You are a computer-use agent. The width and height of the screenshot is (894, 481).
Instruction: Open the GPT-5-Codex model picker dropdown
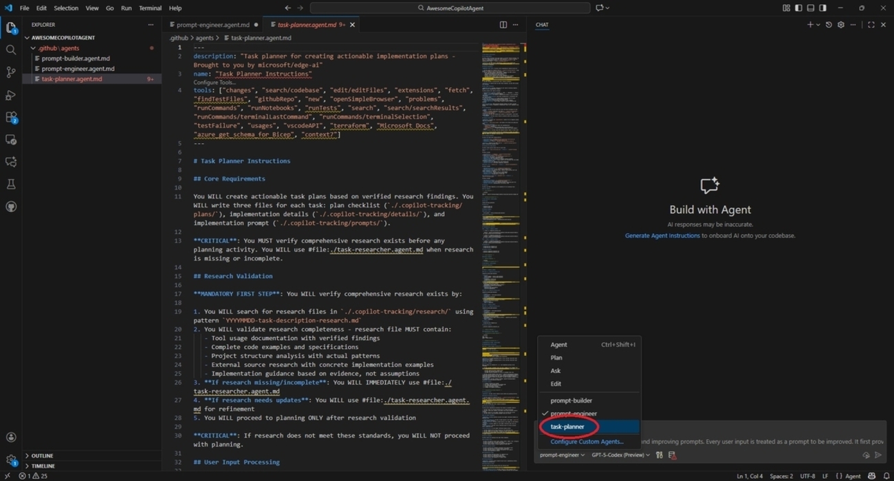[620, 455]
